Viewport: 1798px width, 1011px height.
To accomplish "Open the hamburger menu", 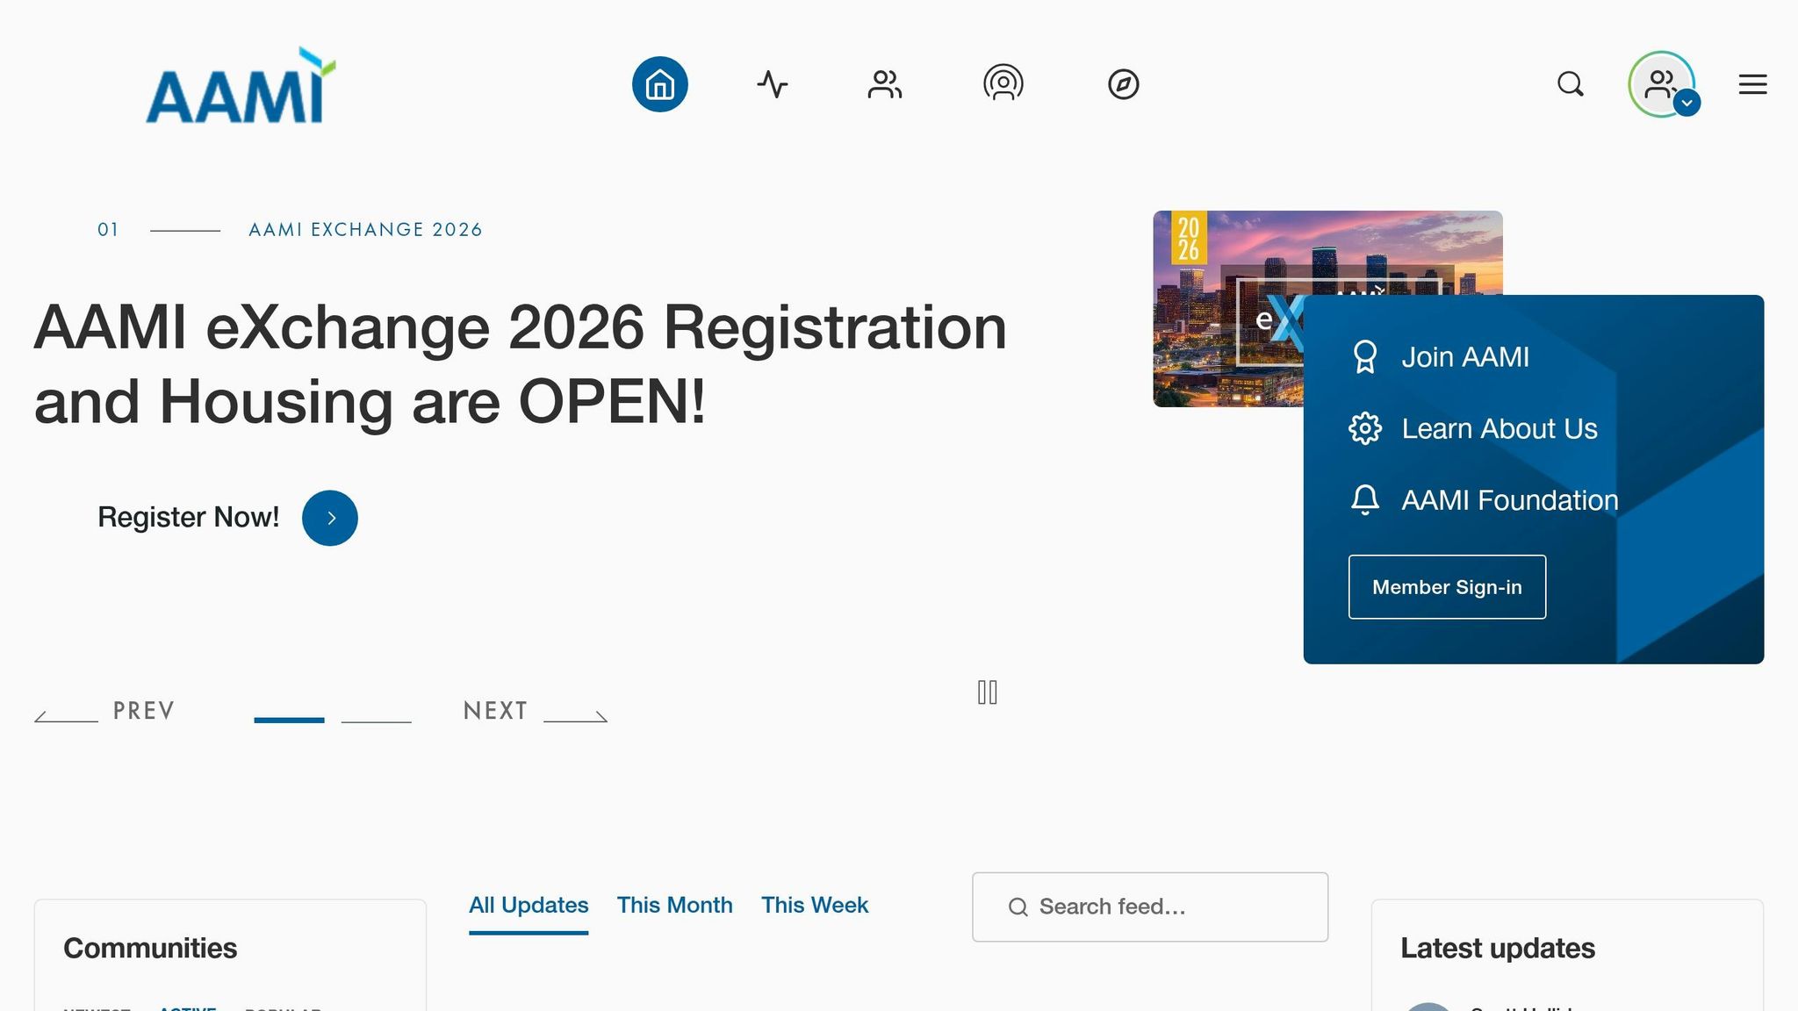I will (x=1753, y=84).
